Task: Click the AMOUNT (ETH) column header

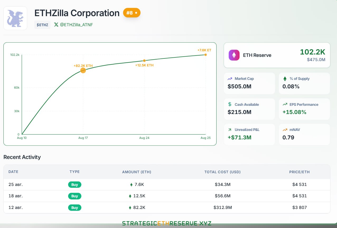Action: point(137,172)
